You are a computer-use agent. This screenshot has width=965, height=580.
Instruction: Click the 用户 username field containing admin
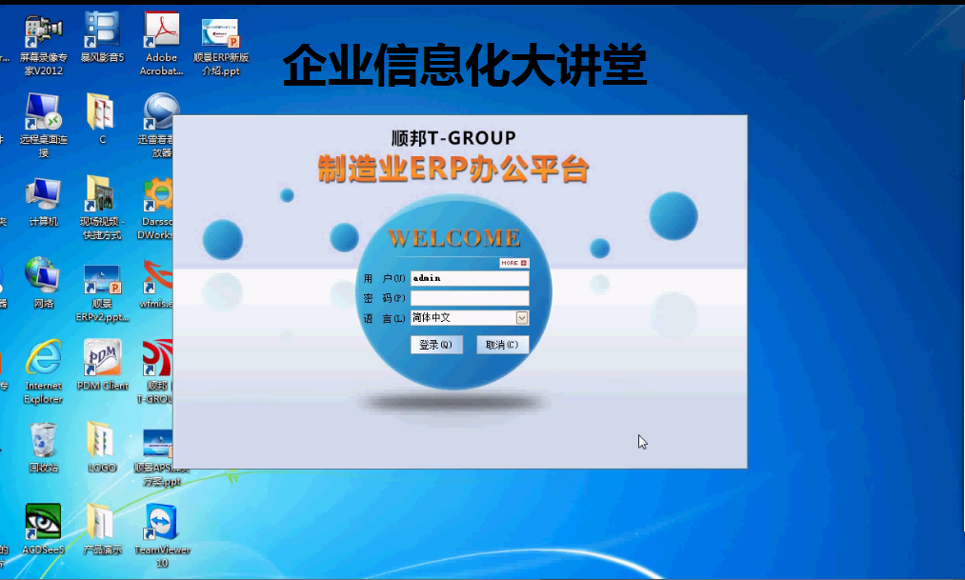point(470,278)
